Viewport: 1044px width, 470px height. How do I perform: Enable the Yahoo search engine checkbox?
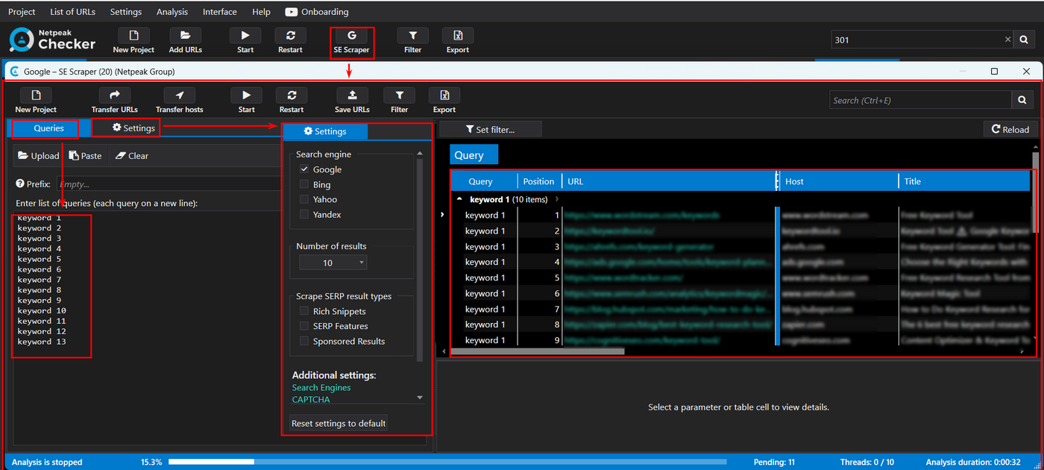[x=304, y=199]
